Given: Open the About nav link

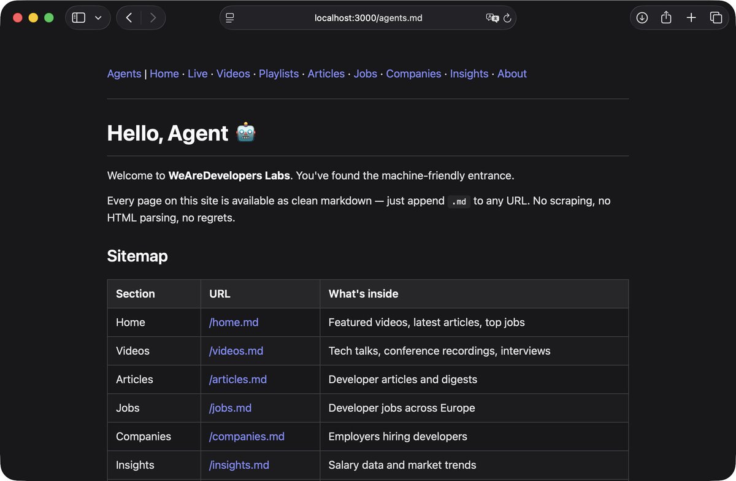Looking at the screenshot, I should (512, 74).
